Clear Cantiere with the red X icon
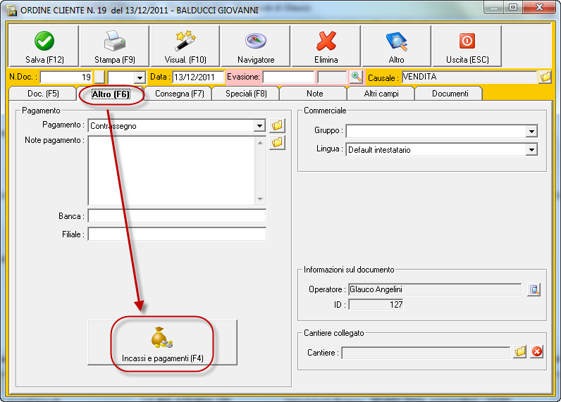 point(536,352)
